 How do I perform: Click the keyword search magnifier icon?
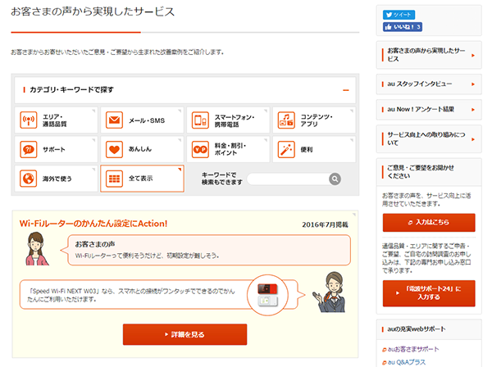(x=335, y=179)
